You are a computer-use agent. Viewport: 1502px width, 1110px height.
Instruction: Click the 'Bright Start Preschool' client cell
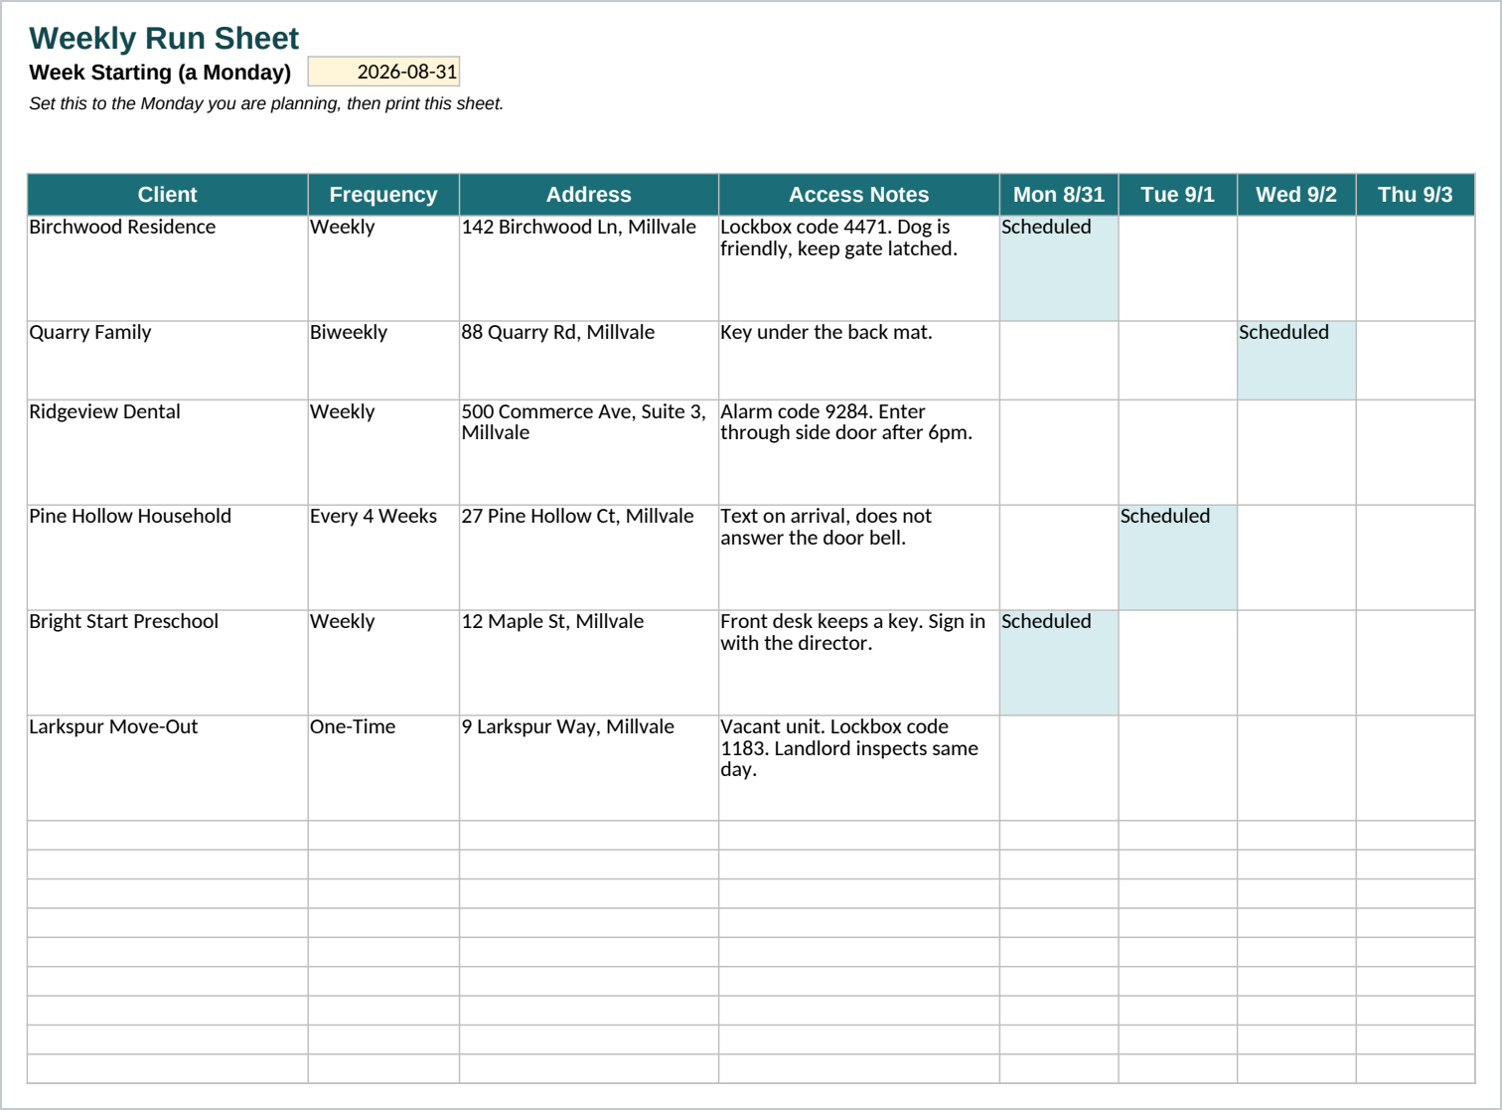(168, 663)
